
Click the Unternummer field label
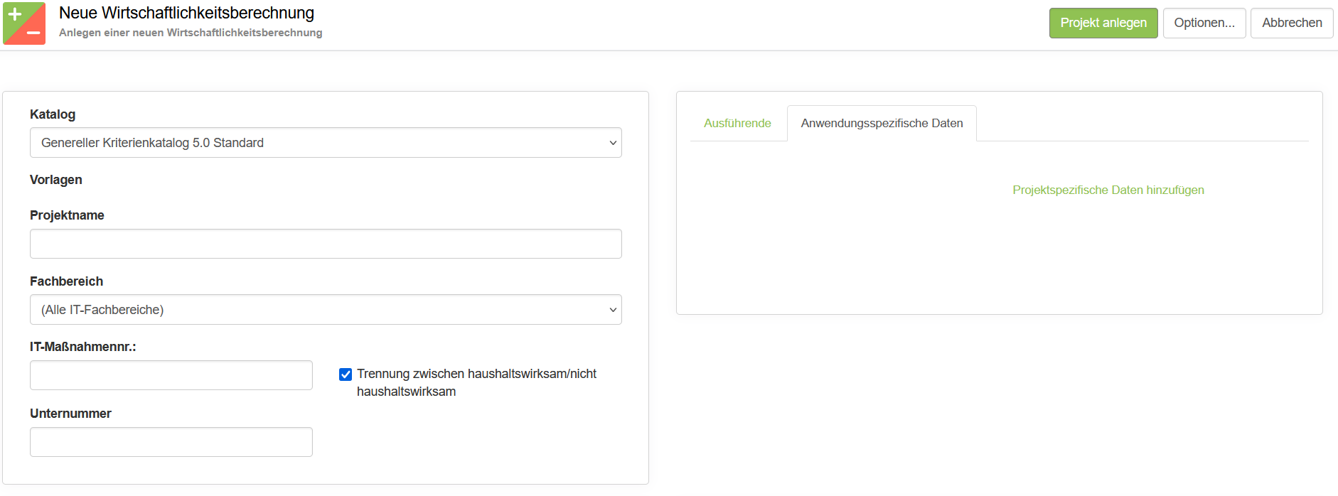click(70, 414)
